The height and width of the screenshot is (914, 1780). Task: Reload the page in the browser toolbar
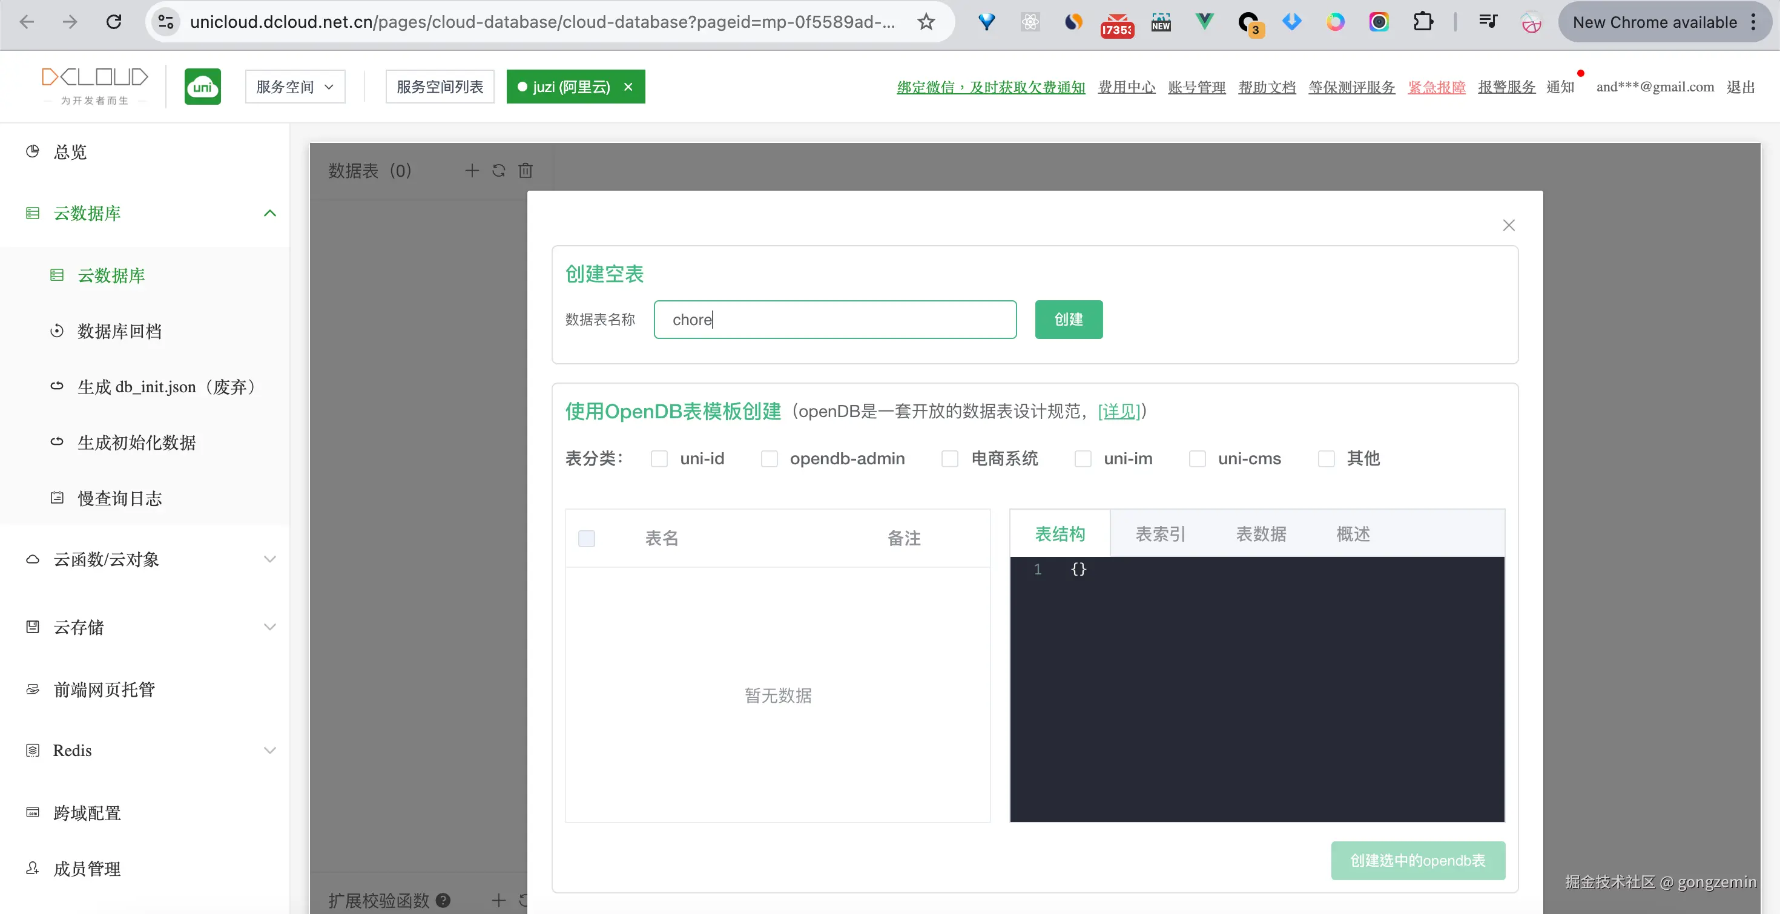pyautogui.click(x=114, y=22)
